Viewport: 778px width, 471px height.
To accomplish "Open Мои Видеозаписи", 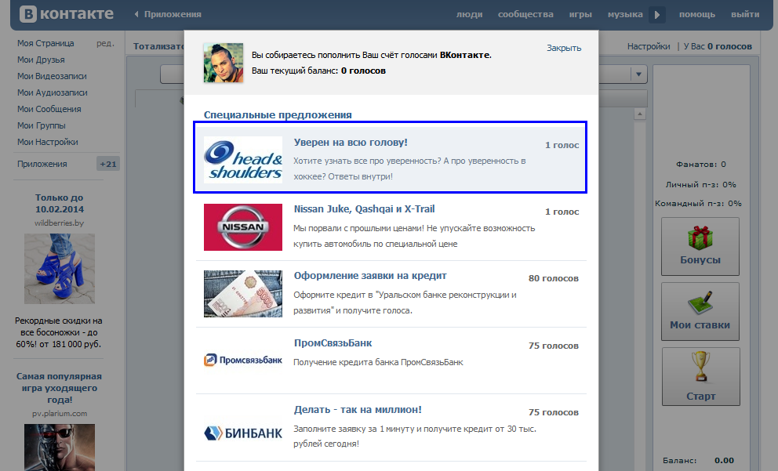I will (52, 76).
